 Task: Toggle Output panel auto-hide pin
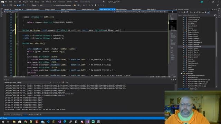(173, 80)
